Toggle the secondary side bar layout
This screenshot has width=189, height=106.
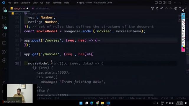[x=164, y=3]
